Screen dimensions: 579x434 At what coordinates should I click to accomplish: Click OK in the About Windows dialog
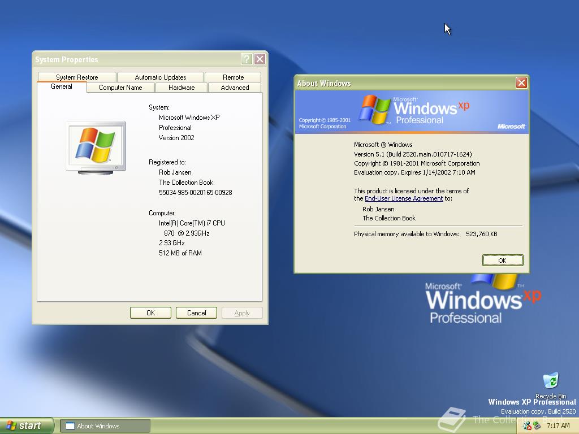(503, 260)
